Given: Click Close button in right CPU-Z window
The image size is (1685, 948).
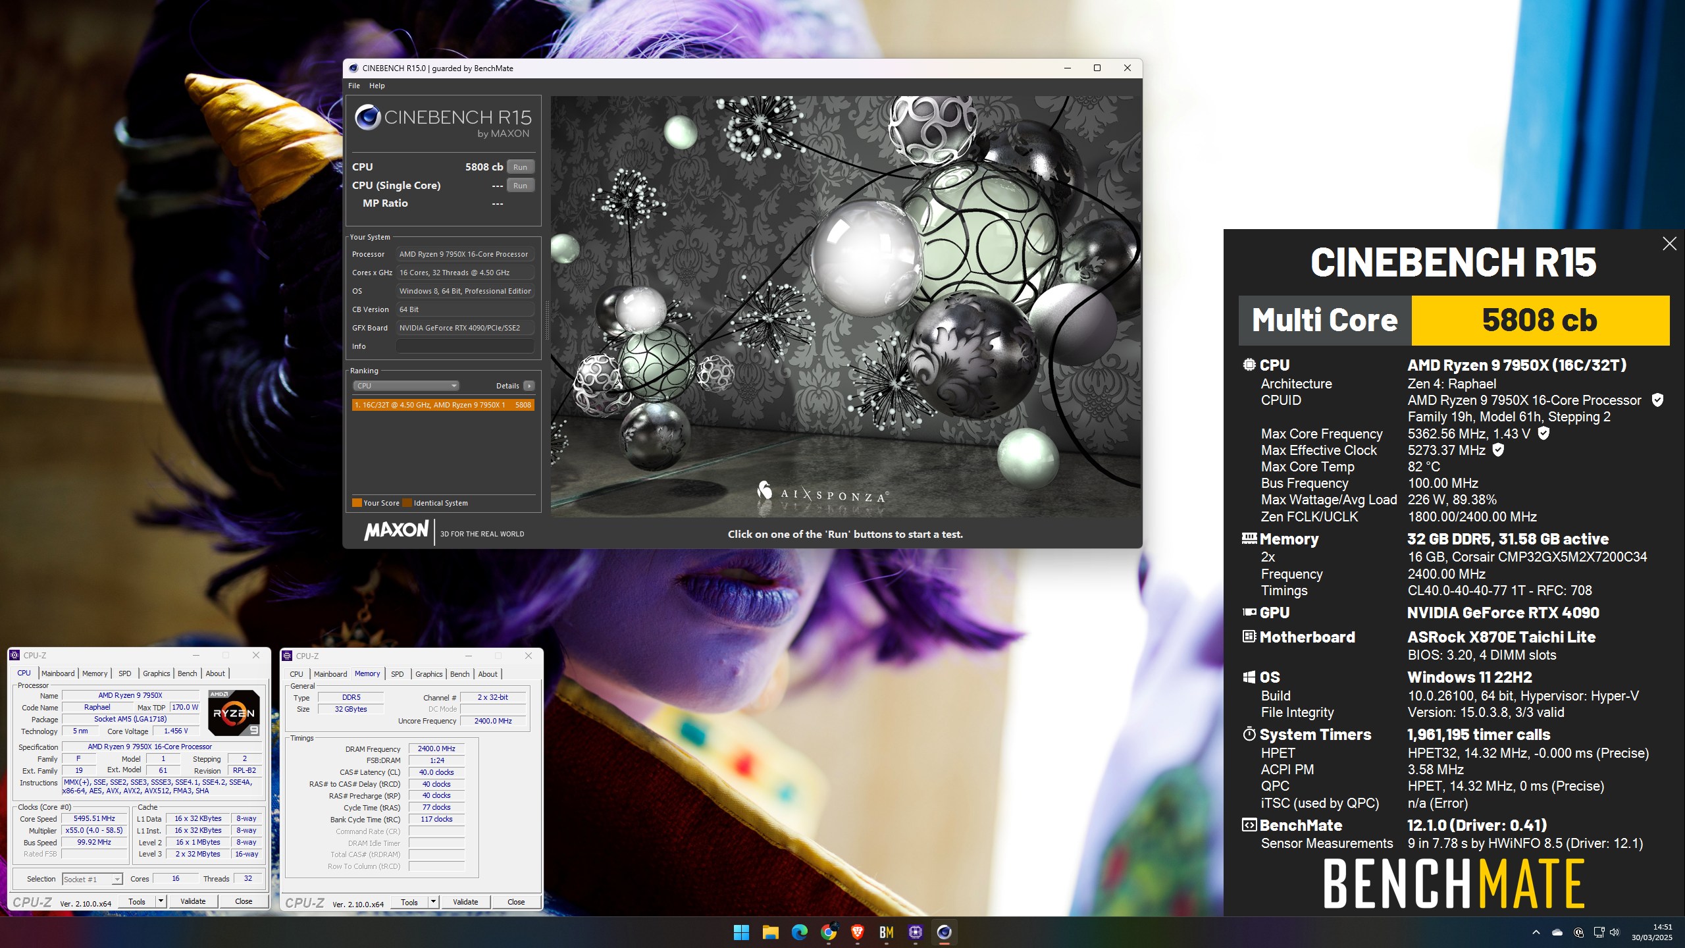Looking at the screenshot, I should click(516, 902).
